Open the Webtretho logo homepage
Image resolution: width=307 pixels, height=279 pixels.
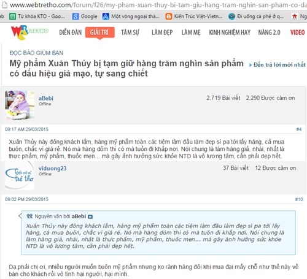[x=29, y=32]
